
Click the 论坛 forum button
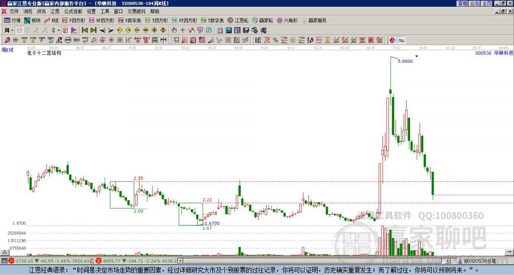pyautogui.click(x=475, y=4)
